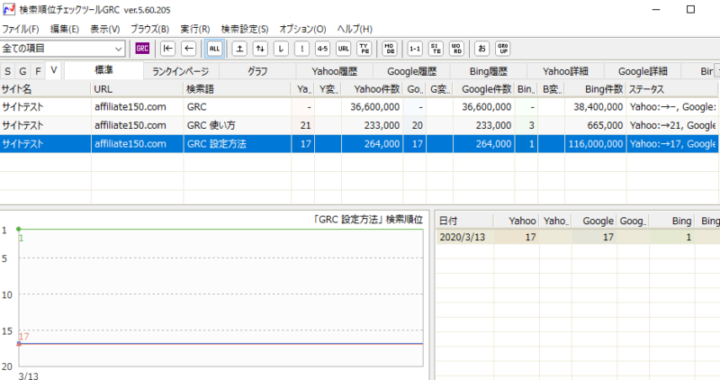Click Yahoo count 36,600,000 cell
This screenshot has width=720, height=380.
(x=372, y=107)
